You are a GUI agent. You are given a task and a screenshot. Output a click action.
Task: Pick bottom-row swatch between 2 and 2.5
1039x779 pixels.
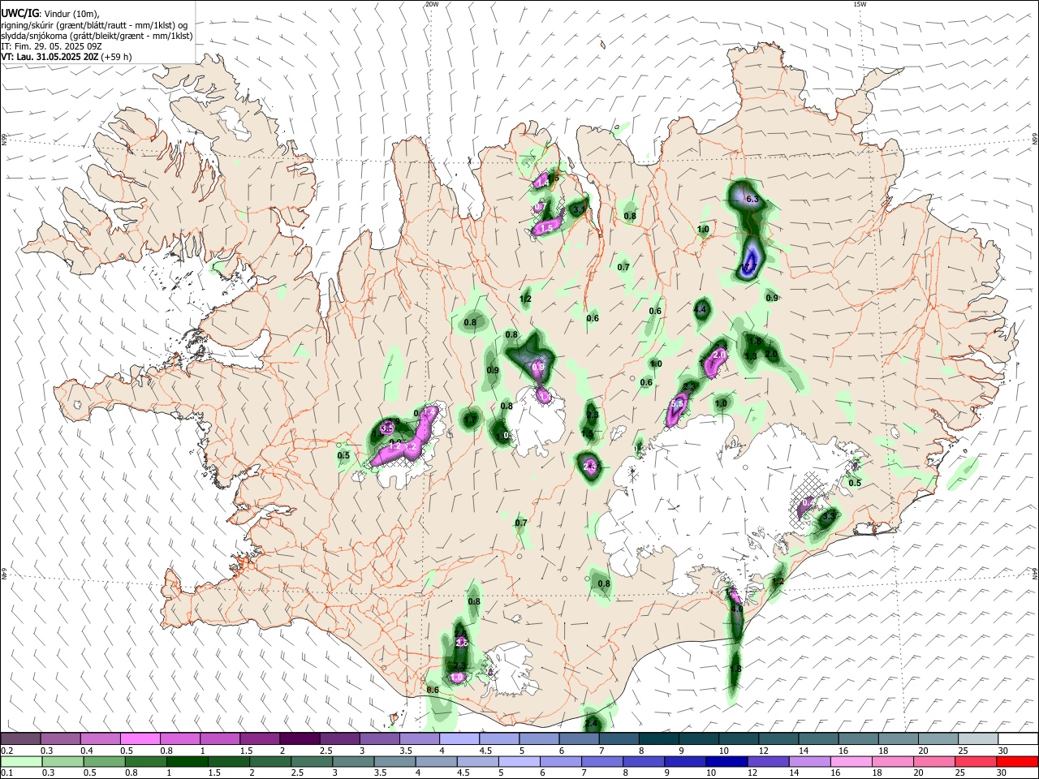tap(270, 761)
